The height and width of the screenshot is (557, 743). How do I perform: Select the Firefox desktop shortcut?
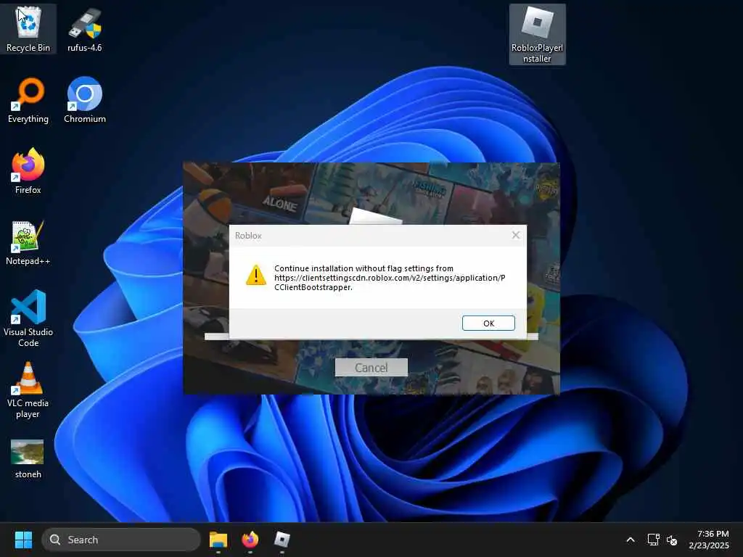(x=28, y=171)
